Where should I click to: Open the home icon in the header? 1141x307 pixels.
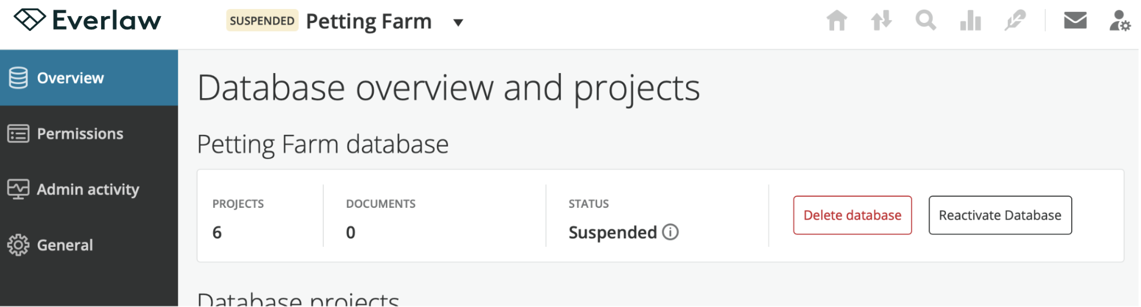pos(837,21)
